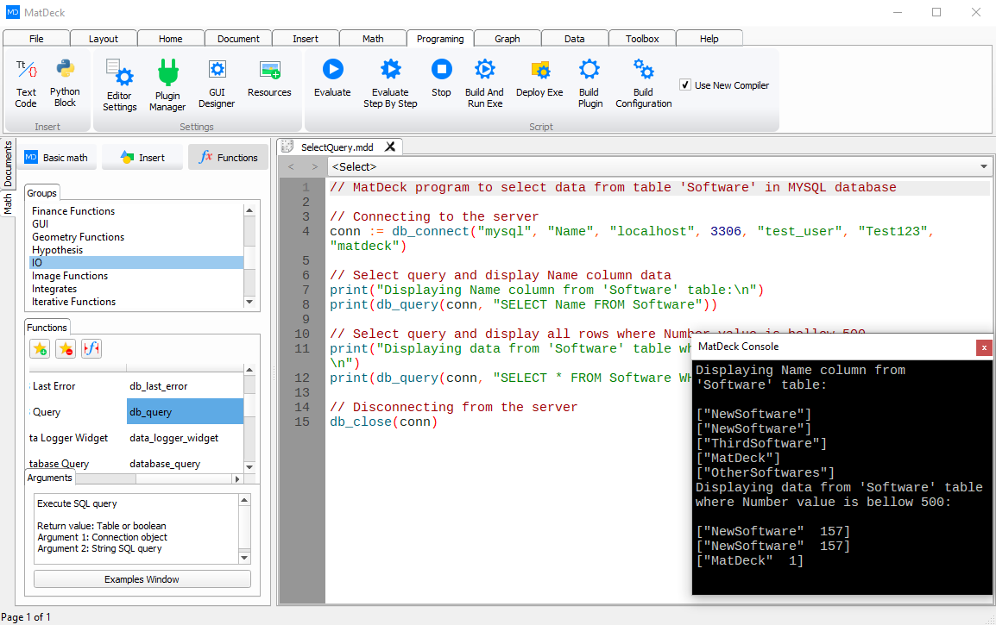Image resolution: width=996 pixels, height=625 pixels.
Task: Open the Examples Window
Action: point(142,579)
